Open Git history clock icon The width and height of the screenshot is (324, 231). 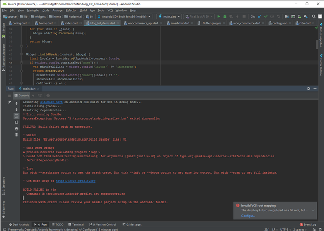[272, 17]
